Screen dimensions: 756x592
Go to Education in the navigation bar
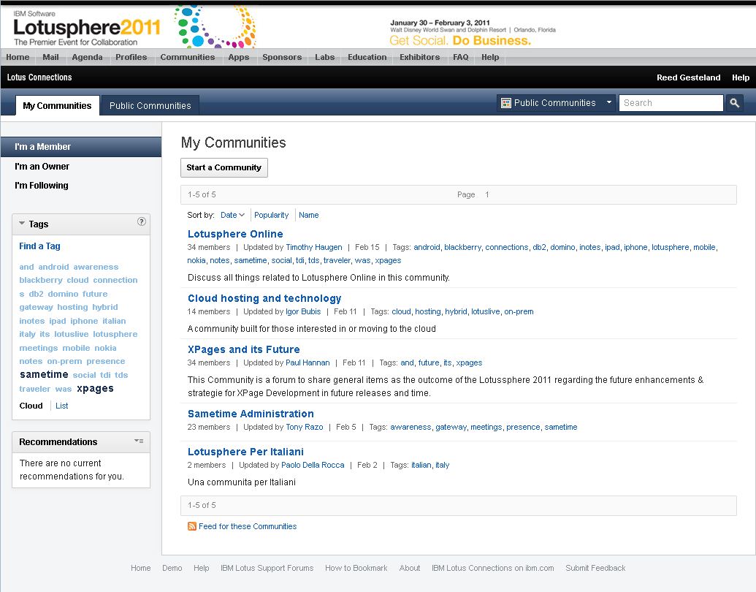(367, 57)
